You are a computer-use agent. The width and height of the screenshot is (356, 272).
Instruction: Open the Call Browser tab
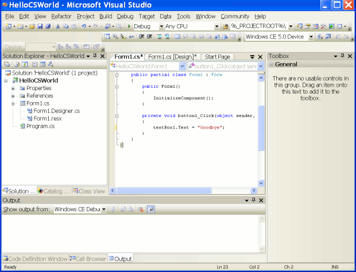click(x=88, y=259)
